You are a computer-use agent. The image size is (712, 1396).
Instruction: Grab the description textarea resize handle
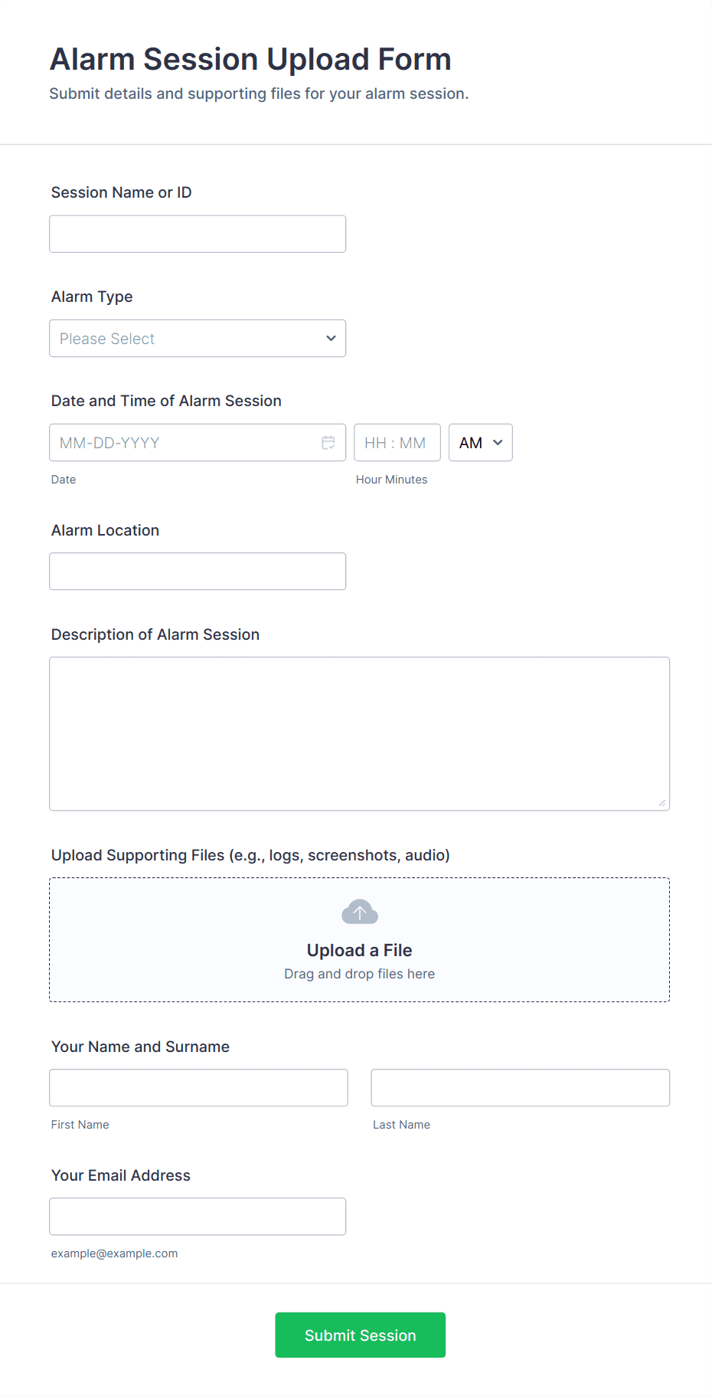662,803
